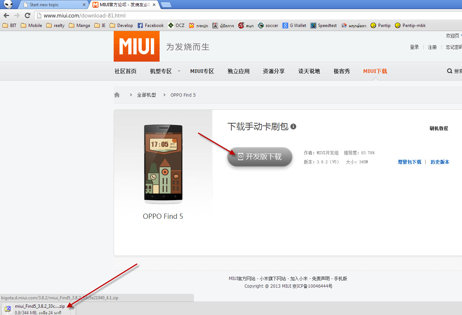Open the OCZ bookmark

point(176,26)
